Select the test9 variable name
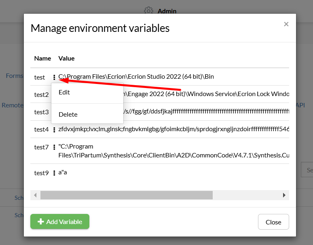Image resolution: width=313 pixels, height=245 pixels. click(41, 173)
